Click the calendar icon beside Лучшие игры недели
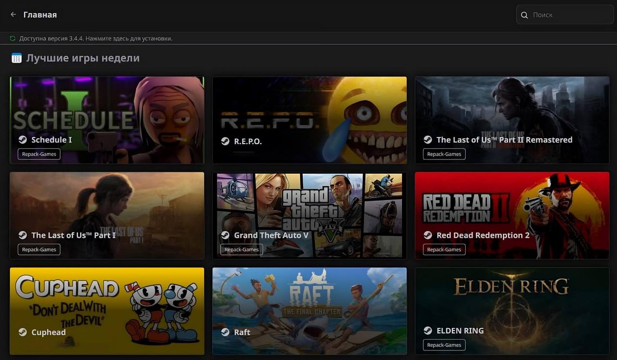The image size is (617, 360). (x=16, y=58)
